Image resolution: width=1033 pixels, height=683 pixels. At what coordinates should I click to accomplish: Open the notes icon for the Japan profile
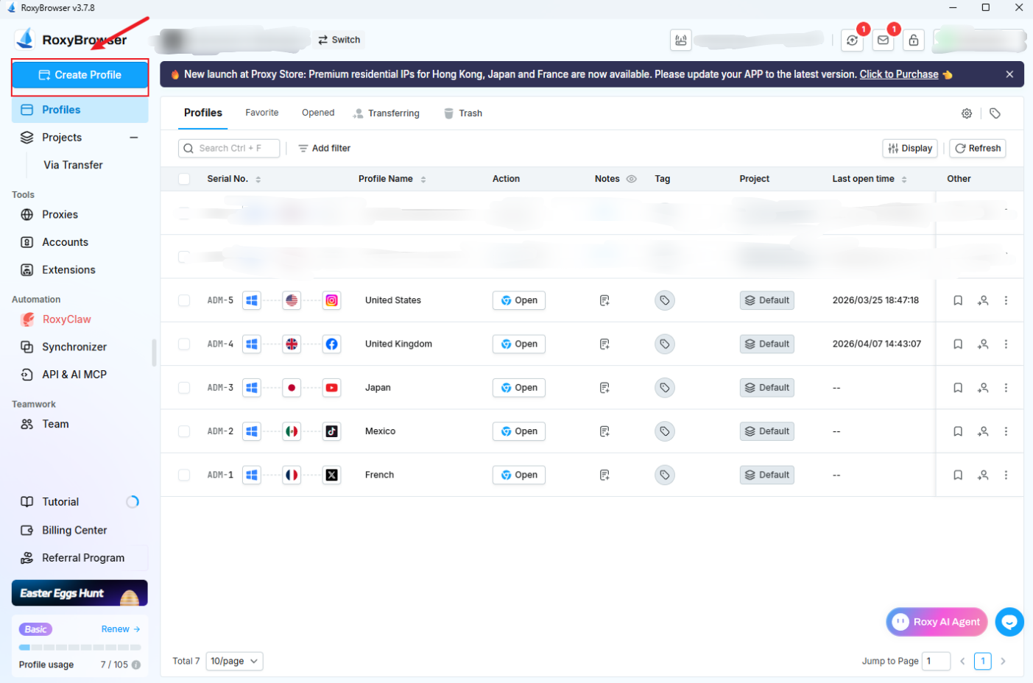click(604, 388)
